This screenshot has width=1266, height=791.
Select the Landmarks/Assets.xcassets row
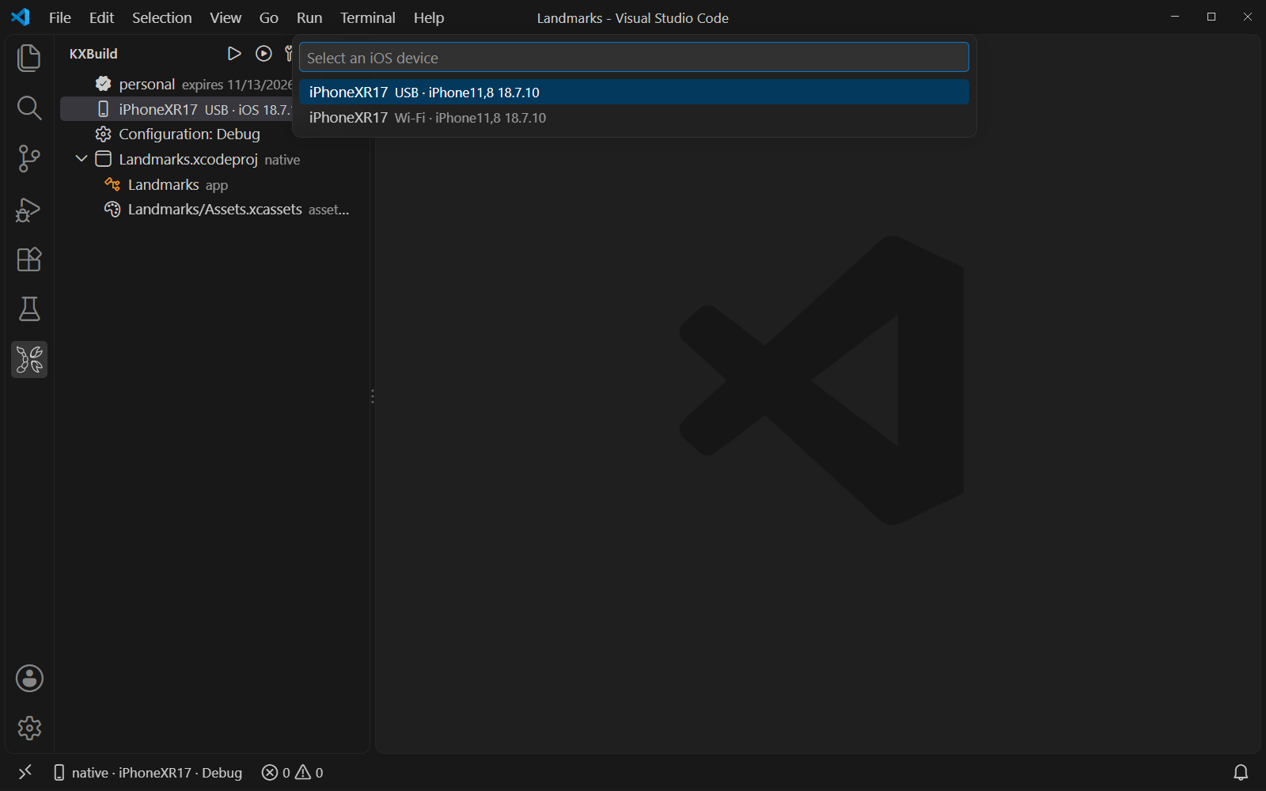point(214,210)
